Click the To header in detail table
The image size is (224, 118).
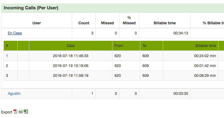tap(144, 46)
